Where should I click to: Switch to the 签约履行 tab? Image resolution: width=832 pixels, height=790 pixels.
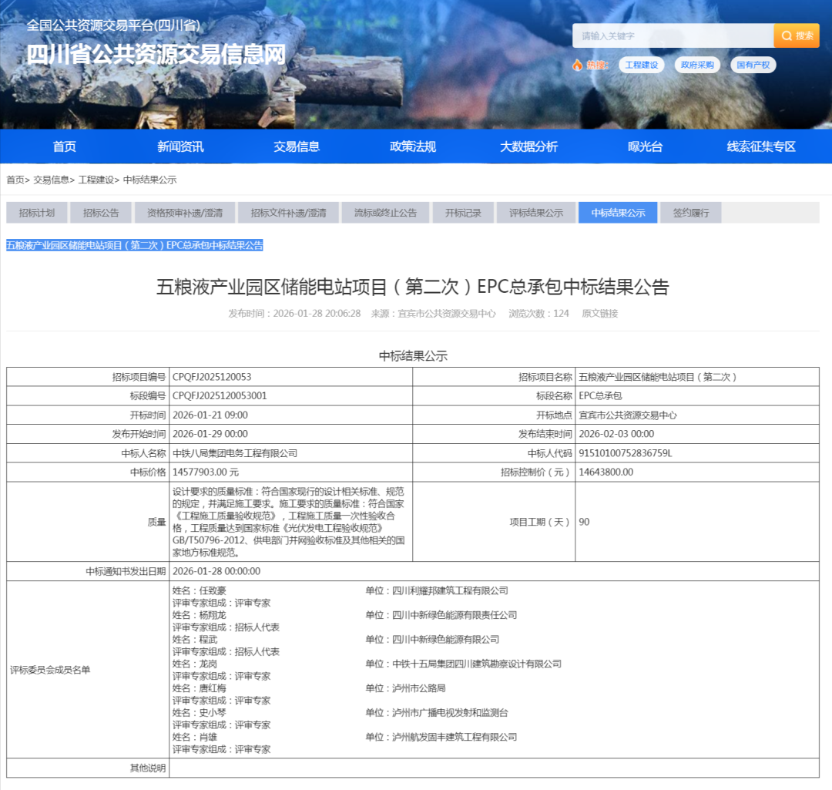(690, 213)
